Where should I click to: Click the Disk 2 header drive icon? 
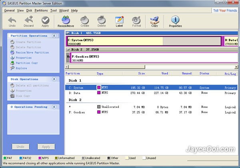[x=68, y=49]
